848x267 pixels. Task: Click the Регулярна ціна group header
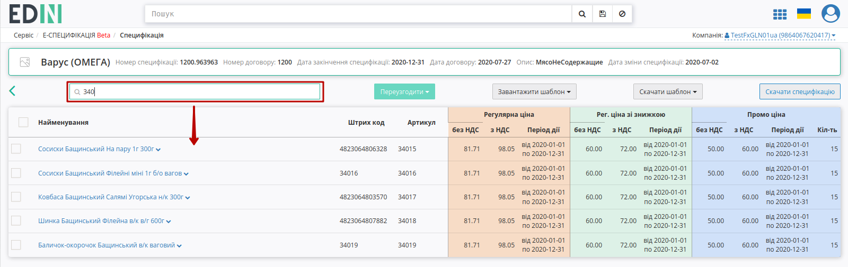(509, 114)
